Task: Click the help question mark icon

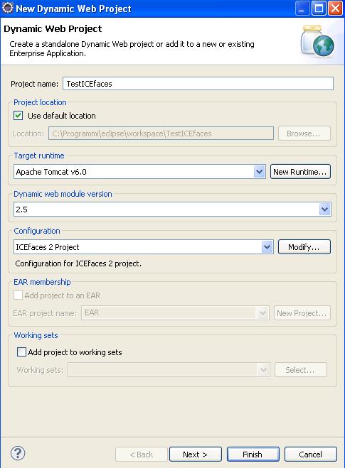Action: 18,453
